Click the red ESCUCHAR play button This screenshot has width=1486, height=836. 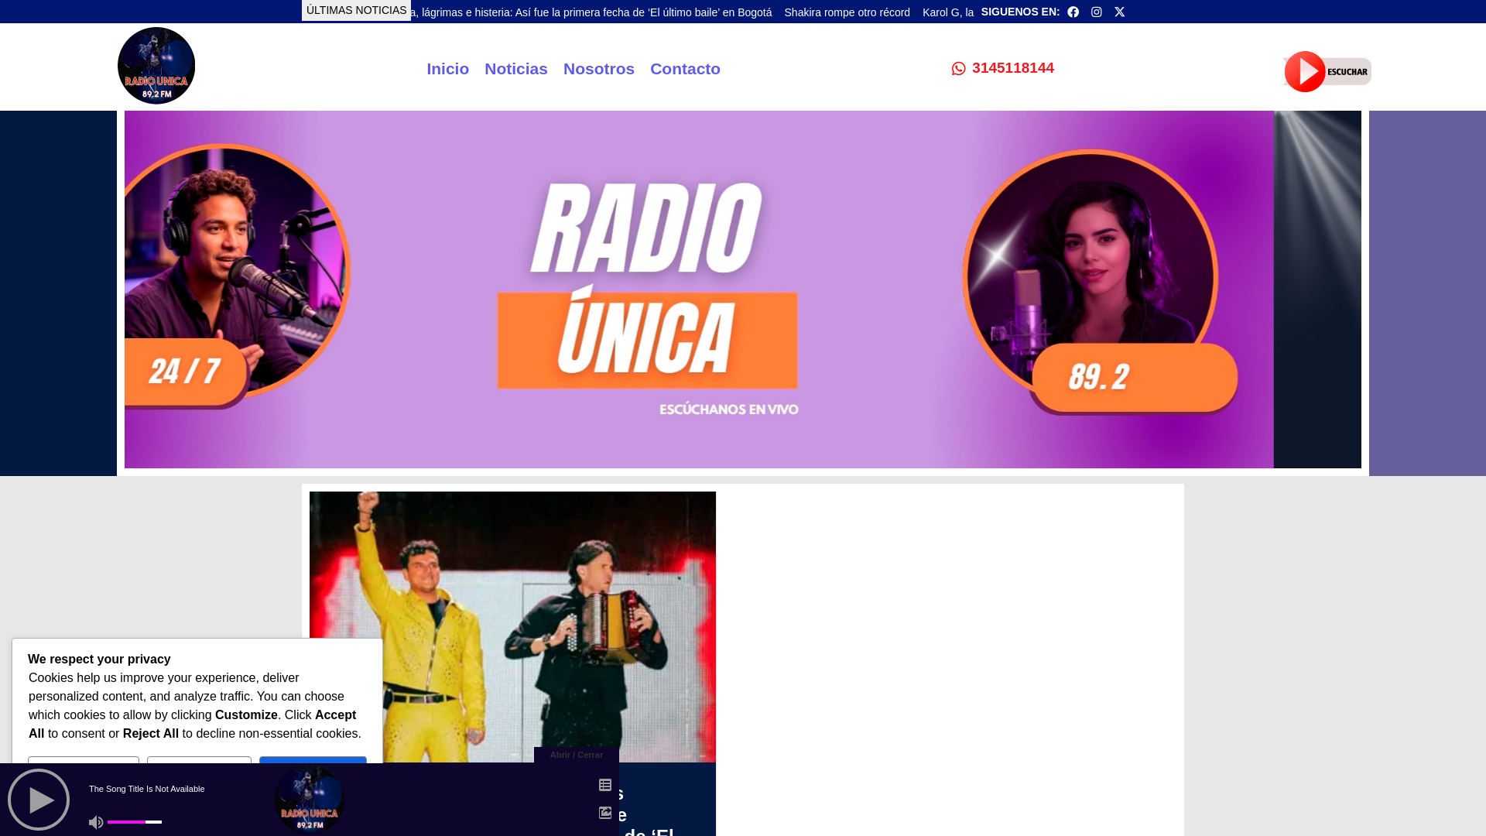point(1327,71)
